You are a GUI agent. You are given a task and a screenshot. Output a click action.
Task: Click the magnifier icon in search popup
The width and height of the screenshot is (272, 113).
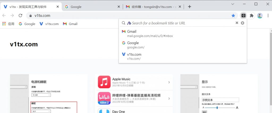click(123, 23)
